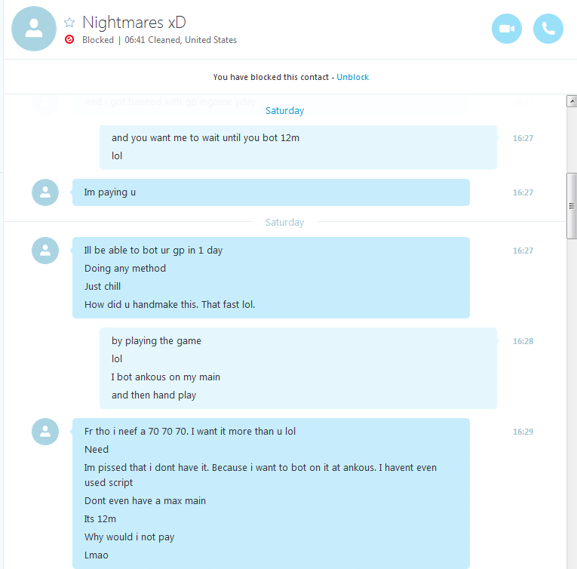Click the contact name Nightmares xD
This screenshot has width=577, height=569.
[x=134, y=23]
